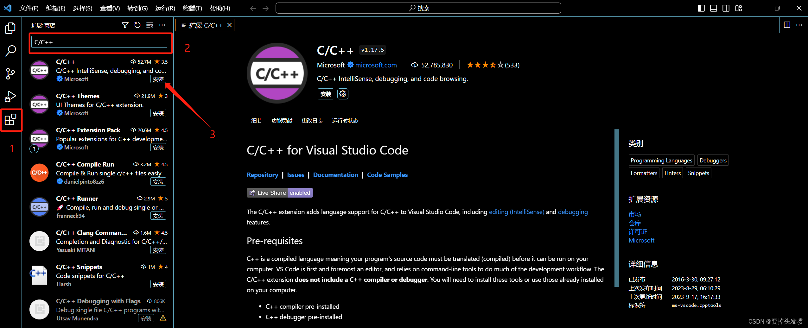
Task: Split the editor using the split icon
Action: pyautogui.click(x=787, y=25)
